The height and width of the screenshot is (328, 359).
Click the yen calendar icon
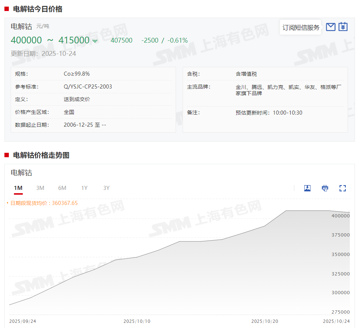(343, 27)
